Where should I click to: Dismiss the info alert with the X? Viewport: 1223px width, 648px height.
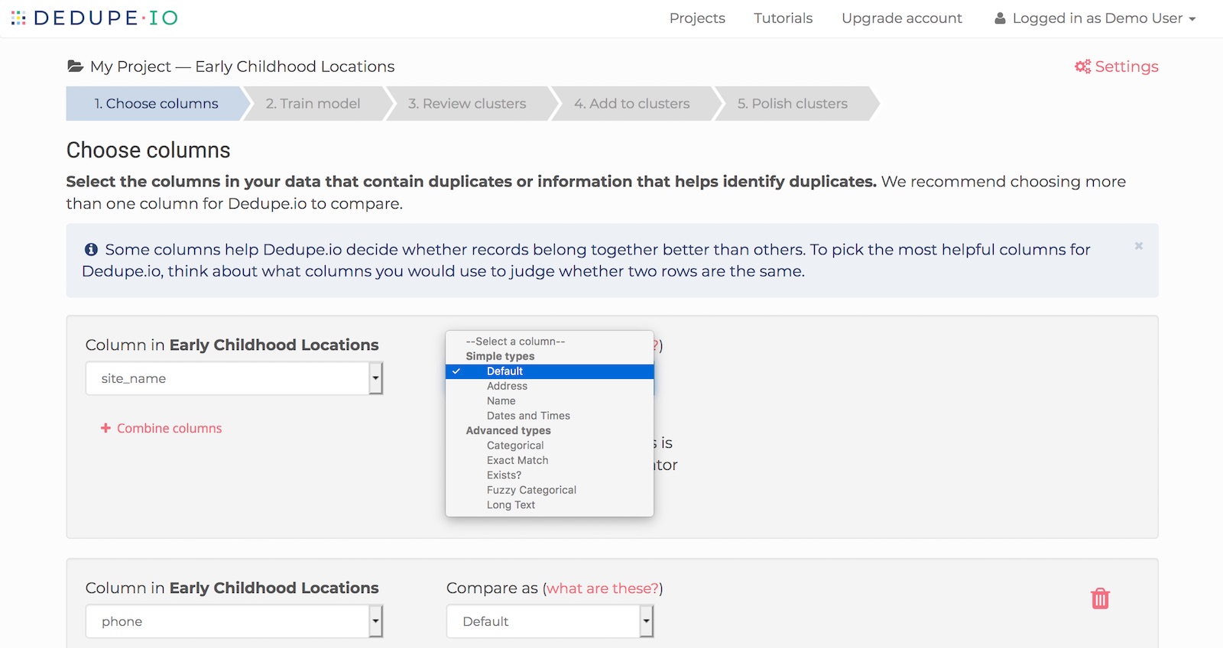pos(1139,246)
